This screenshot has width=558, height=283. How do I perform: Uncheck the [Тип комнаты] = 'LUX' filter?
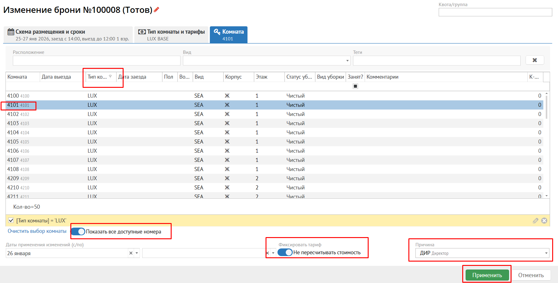[11, 220]
